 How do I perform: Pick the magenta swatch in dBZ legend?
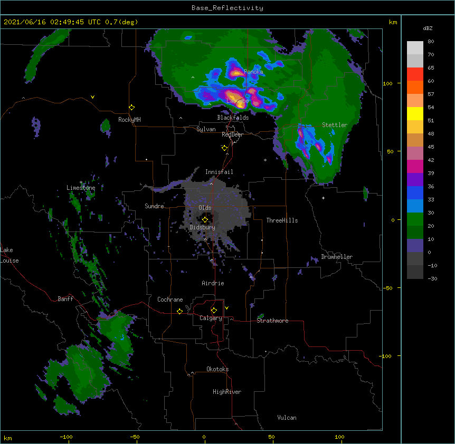(415, 166)
